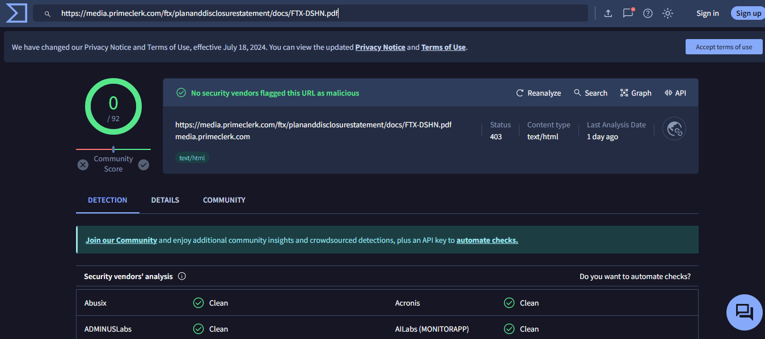This screenshot has height=339, width=765.
Task: Click the search magnifier icon in URL bar
Action: click(x=48, y=14)
